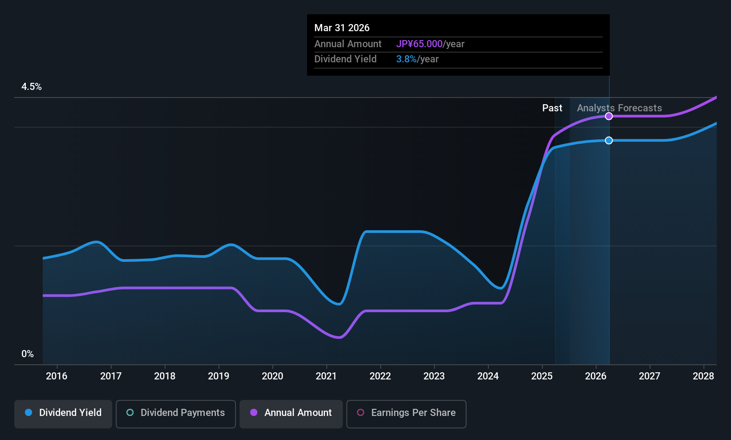Screen dimensions: 731x440
Task: Click the 2025 x-axis label
Action: [542, 376]
